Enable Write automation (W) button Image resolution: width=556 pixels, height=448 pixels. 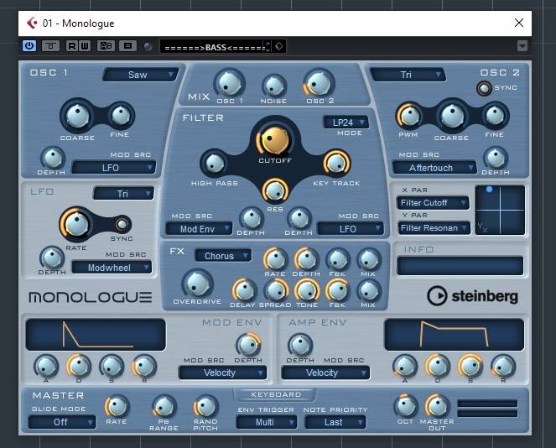coord(85,46)
